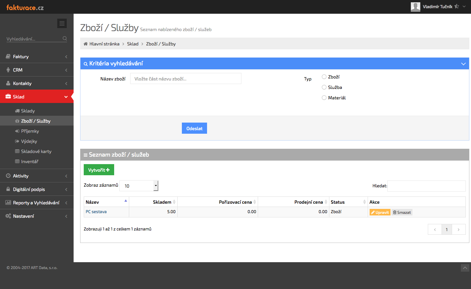471x289 pixels.
Task: Click the Inventář table icon
Action: pyautogui.click(x=17, y=161)
